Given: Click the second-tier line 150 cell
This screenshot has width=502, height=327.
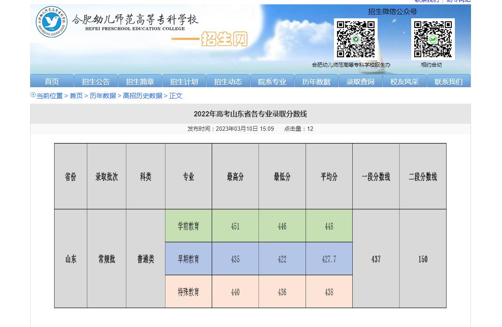Looking at the screenshot, I should [423, 259].
